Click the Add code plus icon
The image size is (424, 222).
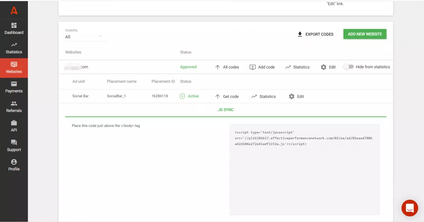253,67
